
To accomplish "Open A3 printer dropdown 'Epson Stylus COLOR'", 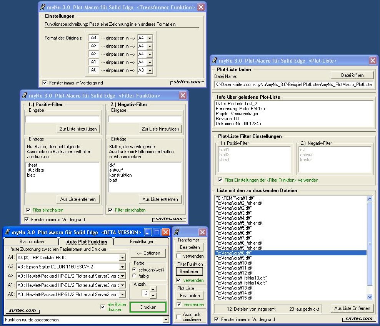I will point(123,267).
